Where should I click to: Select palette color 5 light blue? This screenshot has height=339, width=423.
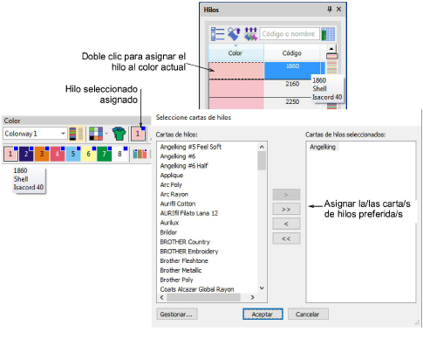click(73, 154)
